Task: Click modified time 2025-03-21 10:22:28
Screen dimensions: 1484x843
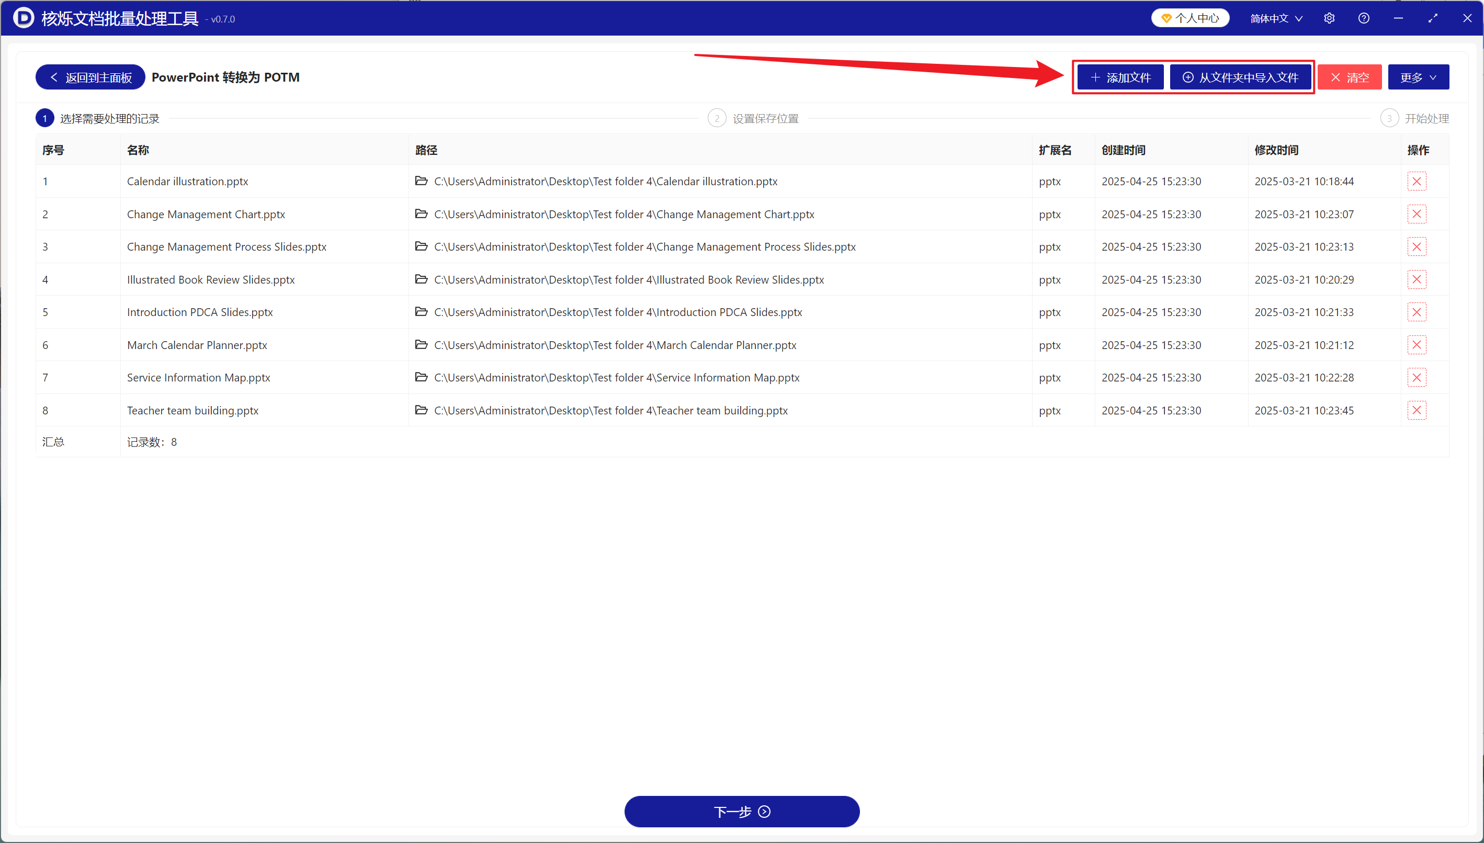Action: click(1304, 377)
